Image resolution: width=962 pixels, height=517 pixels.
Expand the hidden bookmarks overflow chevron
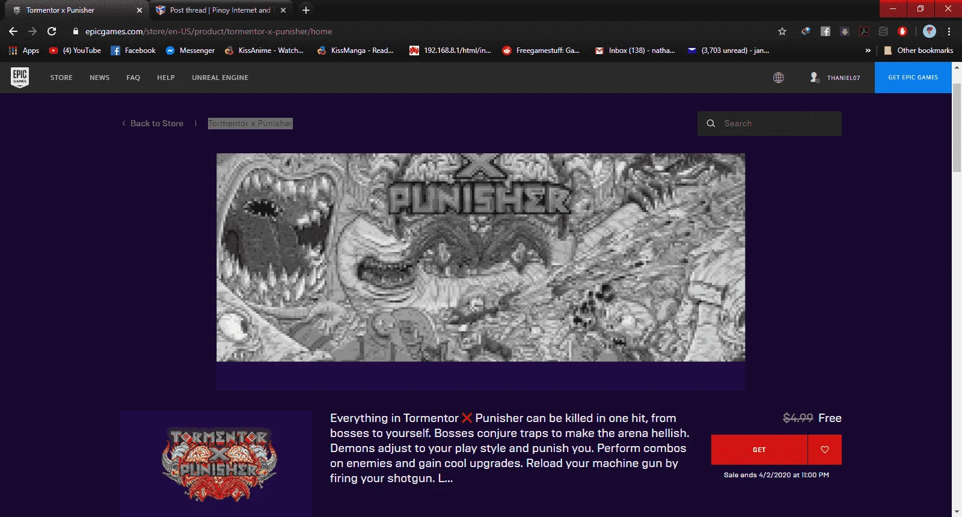[868, 50]
